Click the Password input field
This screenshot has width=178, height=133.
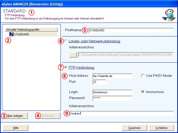point(112,98)
